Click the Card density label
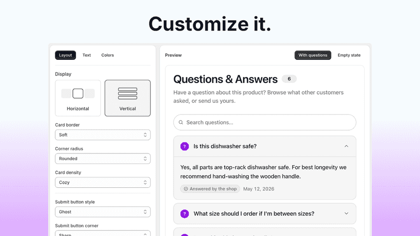The width and height of the screenshot is (420, 236). pyautogui.click(x=68, y=173)
